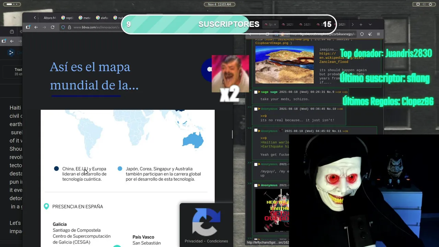Open the earthquake overdrive image thumbnail
This screenshot has width=439, height=247.
click(272, 211)
